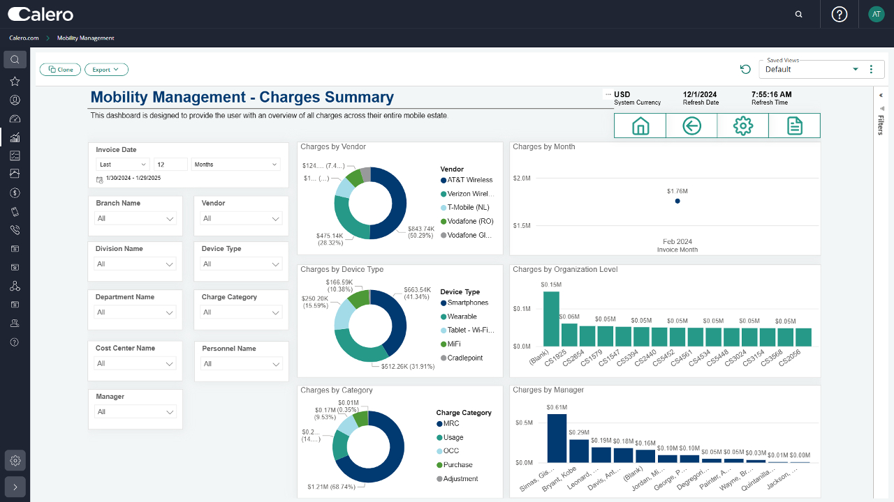Screen dimensions: 894x502
Task: Click inside the Invoice Date number field showing 12
Action: pyautogui.click(x=170, y=164)
